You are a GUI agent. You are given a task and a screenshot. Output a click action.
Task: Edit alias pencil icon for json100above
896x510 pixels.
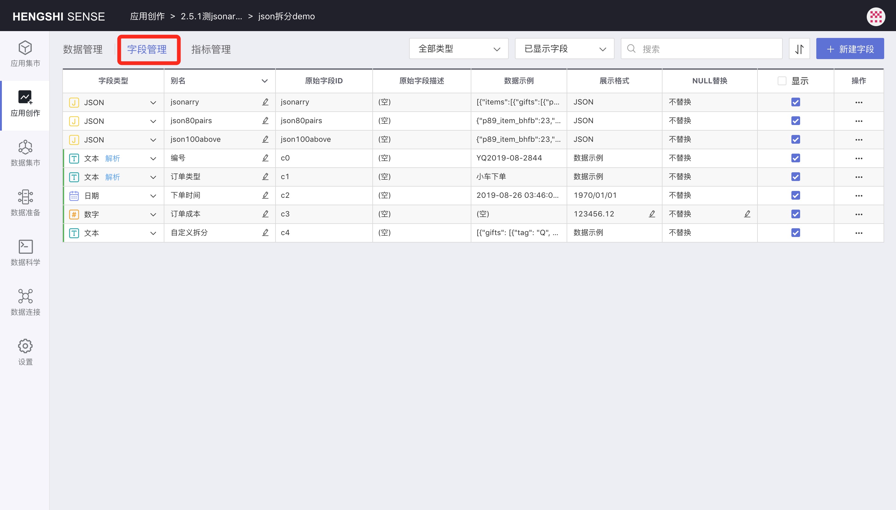266,139
